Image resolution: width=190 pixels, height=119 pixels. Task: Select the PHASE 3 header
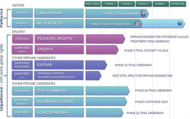pyautogui.click(x=144, y=4)
